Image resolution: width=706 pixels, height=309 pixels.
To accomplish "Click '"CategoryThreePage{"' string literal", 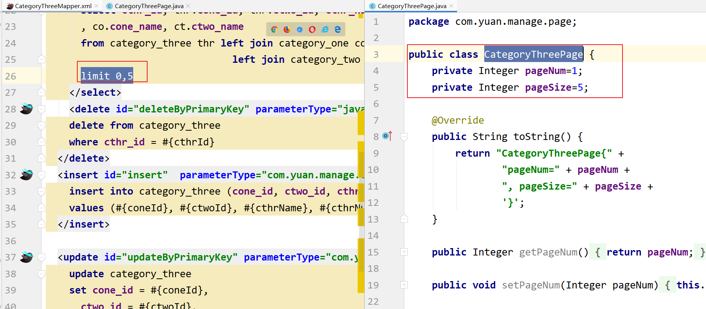I will coord(554,153).
